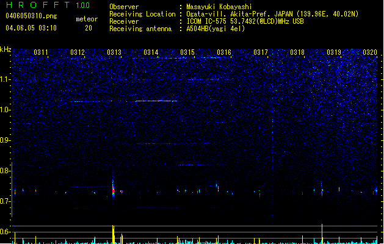Select the ICOM IC-575 receiver description
Screen dimensions: 384x244
tap(245, 21)
